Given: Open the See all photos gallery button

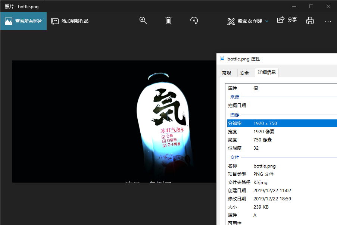Looking at the screenshot, I should tap(24, 21).
